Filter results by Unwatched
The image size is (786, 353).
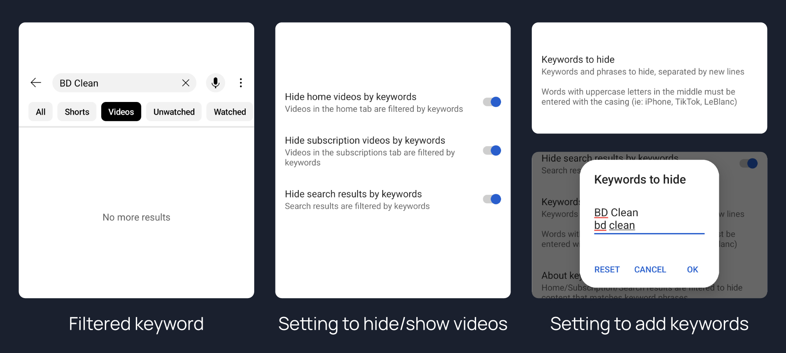[174, 112]
